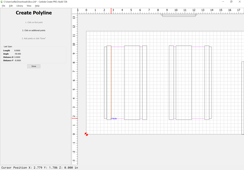Click the orange polyline segment being drawn

pyautogui.click(x=111, y=81)
